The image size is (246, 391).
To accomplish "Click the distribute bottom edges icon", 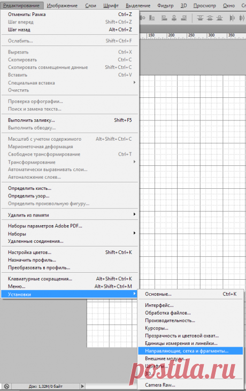I will (x=219, y=18).
